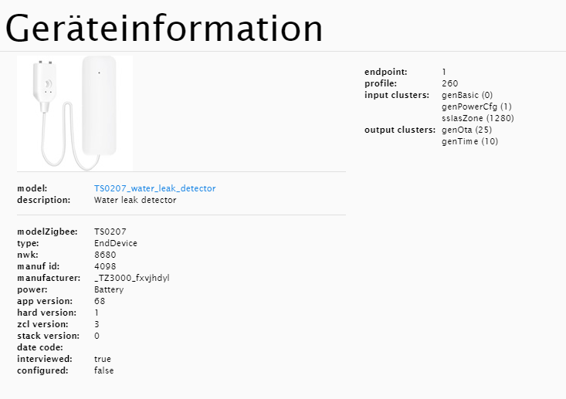566x399 pixels.
Task: Click the water leak detector product image
Action: click(75, 113)
